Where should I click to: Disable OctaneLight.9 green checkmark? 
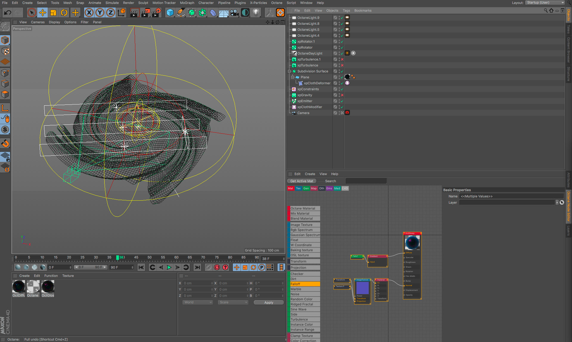tap(342, 18)
